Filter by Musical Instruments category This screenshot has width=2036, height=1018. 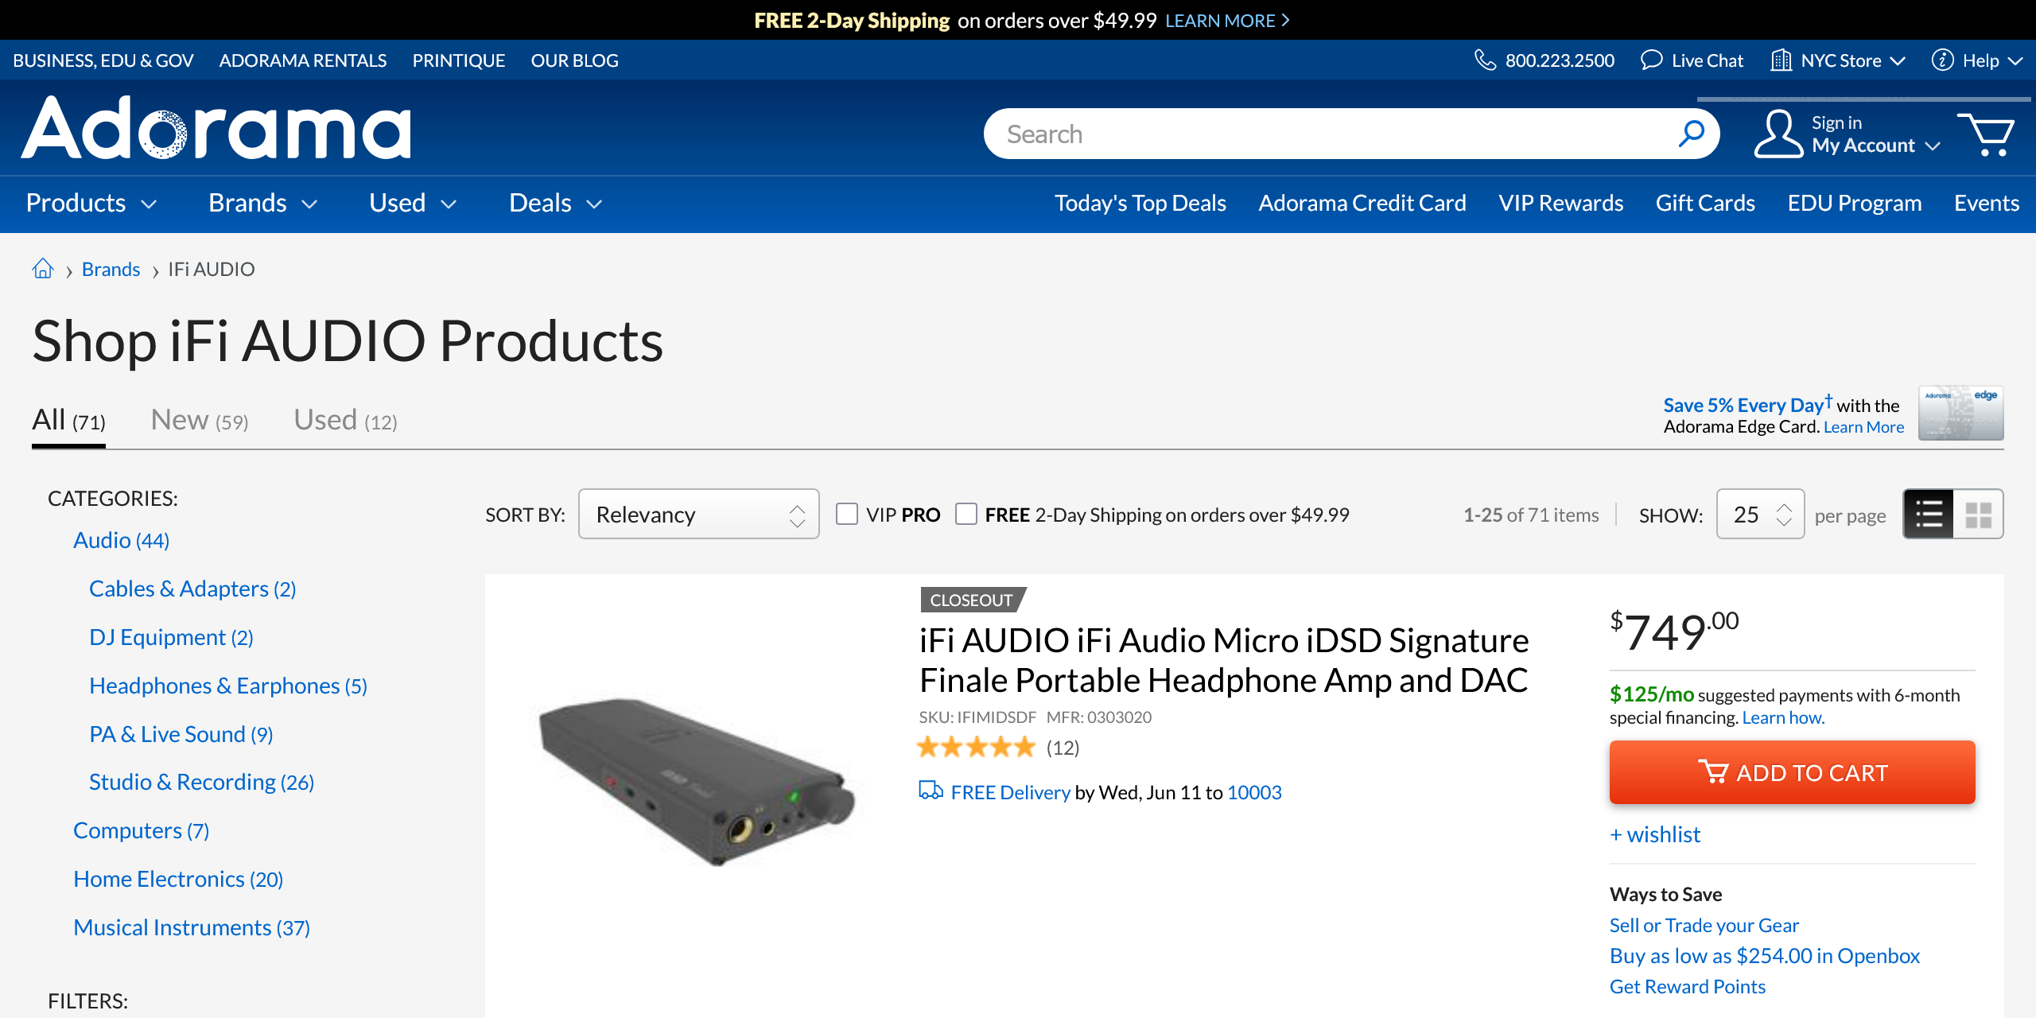pos(192,927)
